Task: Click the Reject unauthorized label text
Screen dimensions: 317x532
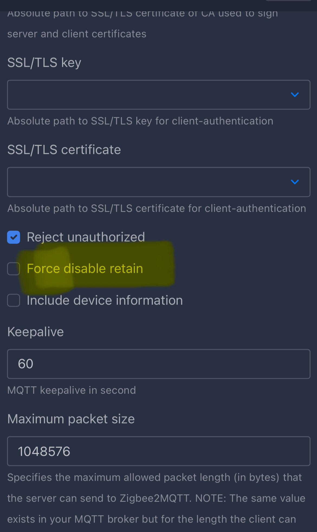Action: pos(86,237)
